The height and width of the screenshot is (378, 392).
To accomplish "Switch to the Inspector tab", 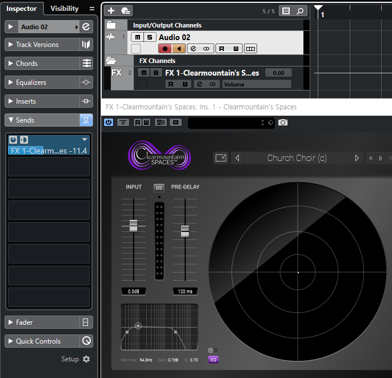I will [x=22, y=9].
